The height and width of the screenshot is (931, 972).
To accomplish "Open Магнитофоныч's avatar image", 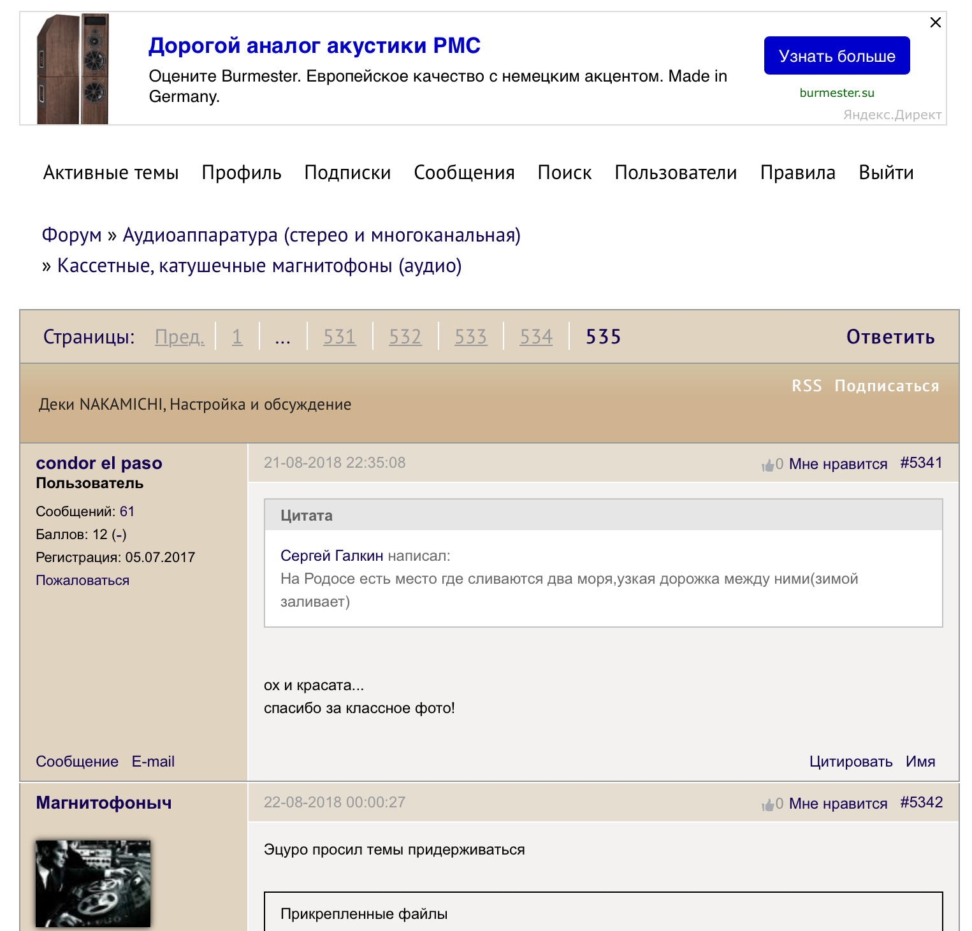I will [93, 883].
